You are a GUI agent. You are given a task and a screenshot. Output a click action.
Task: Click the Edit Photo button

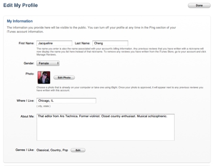64,77
